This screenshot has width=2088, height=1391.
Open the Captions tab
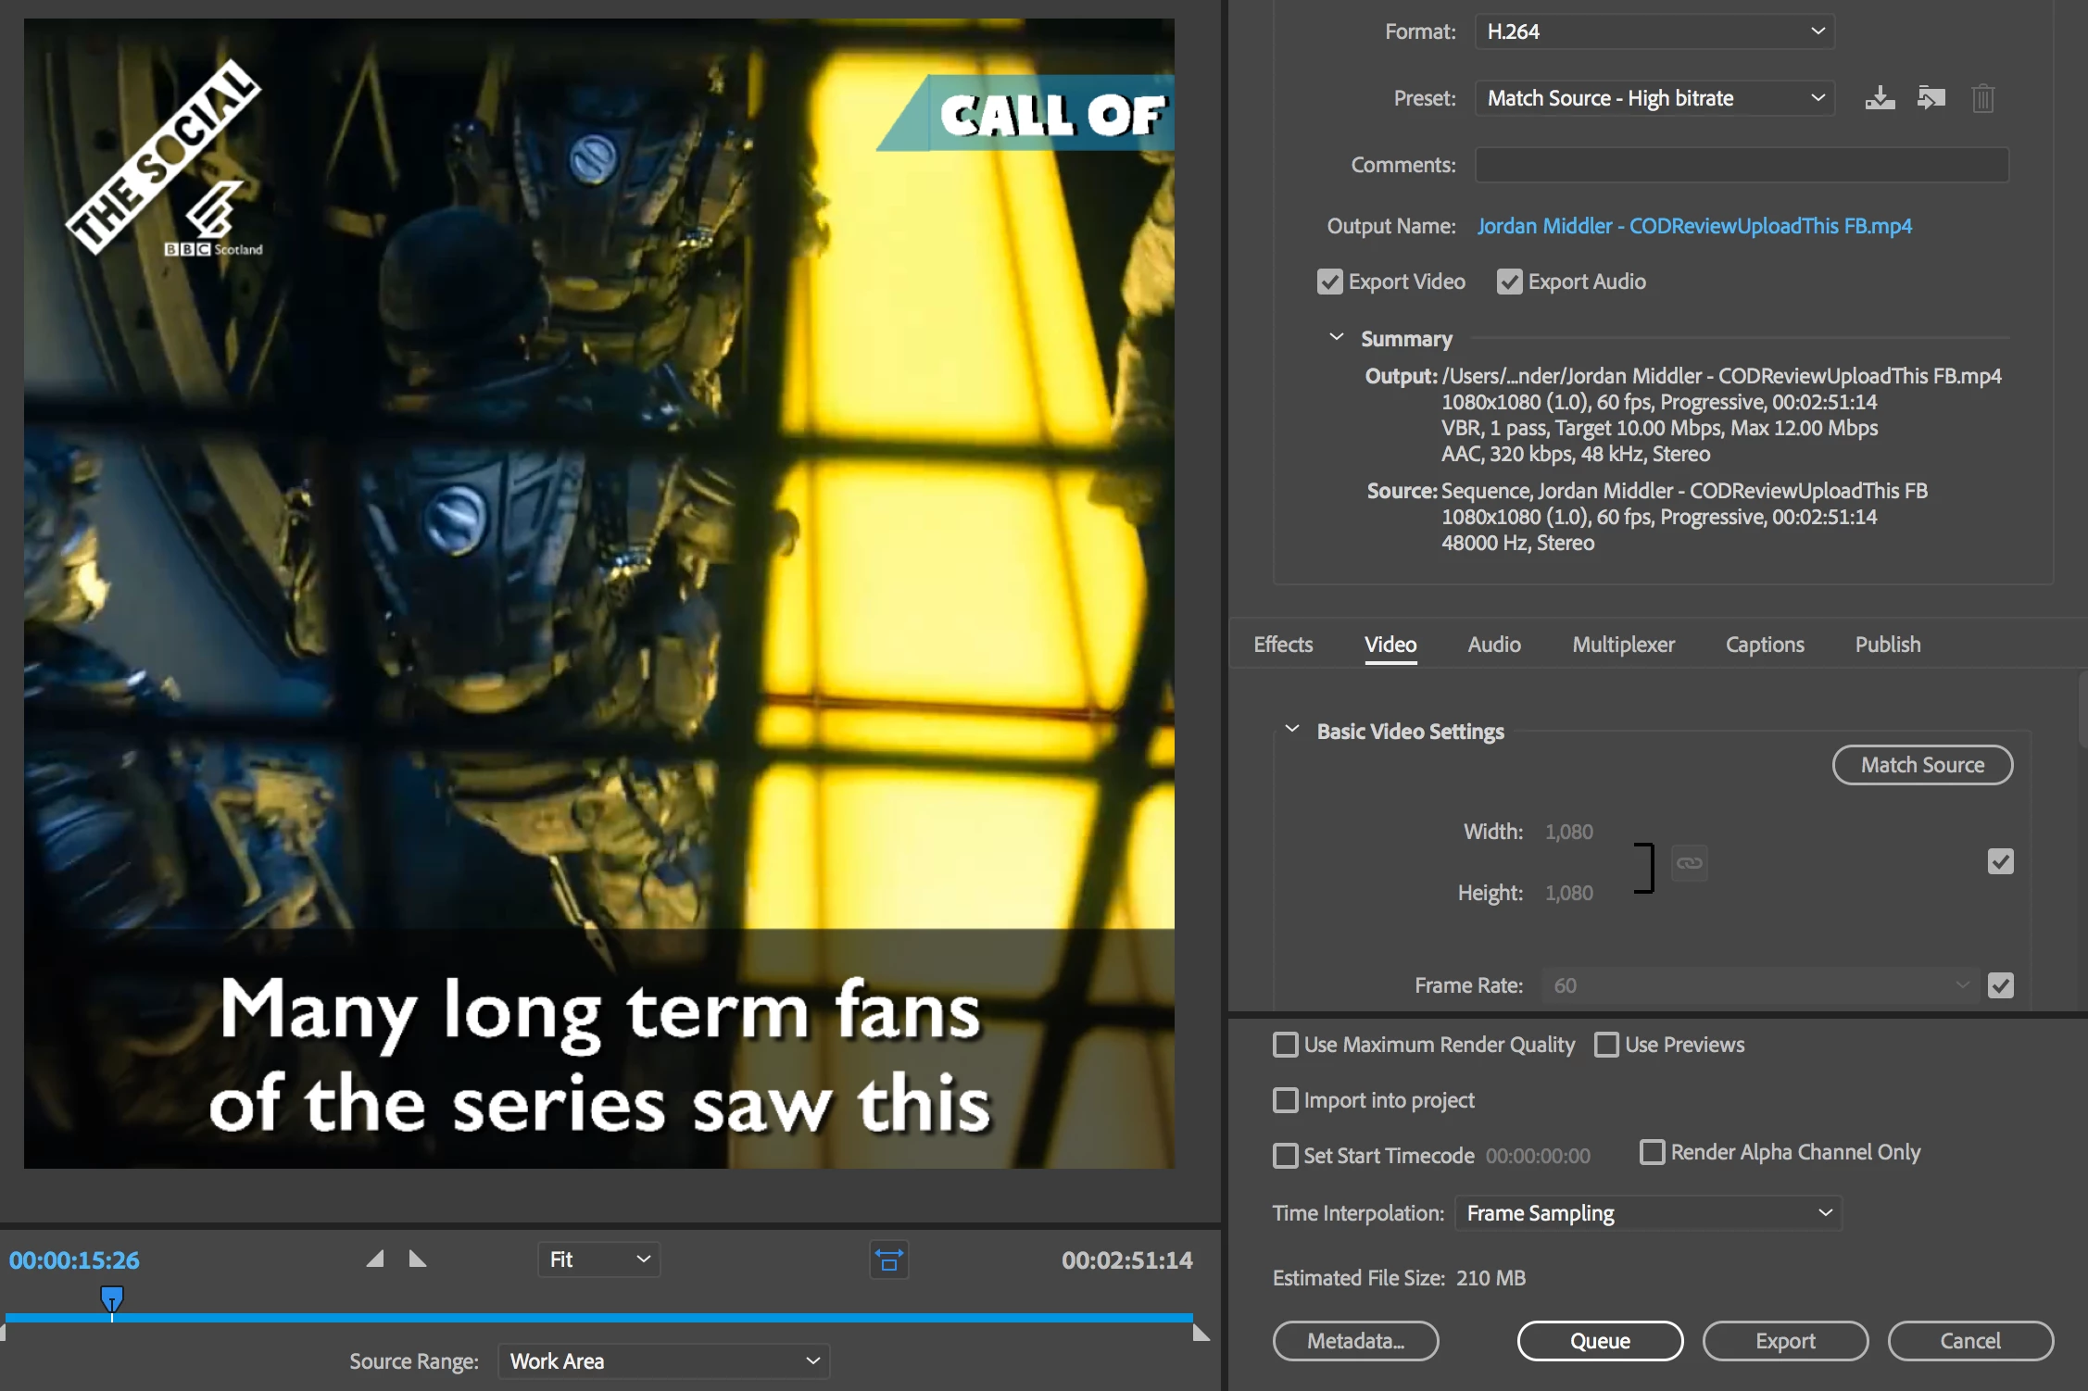click(1764, 645)
